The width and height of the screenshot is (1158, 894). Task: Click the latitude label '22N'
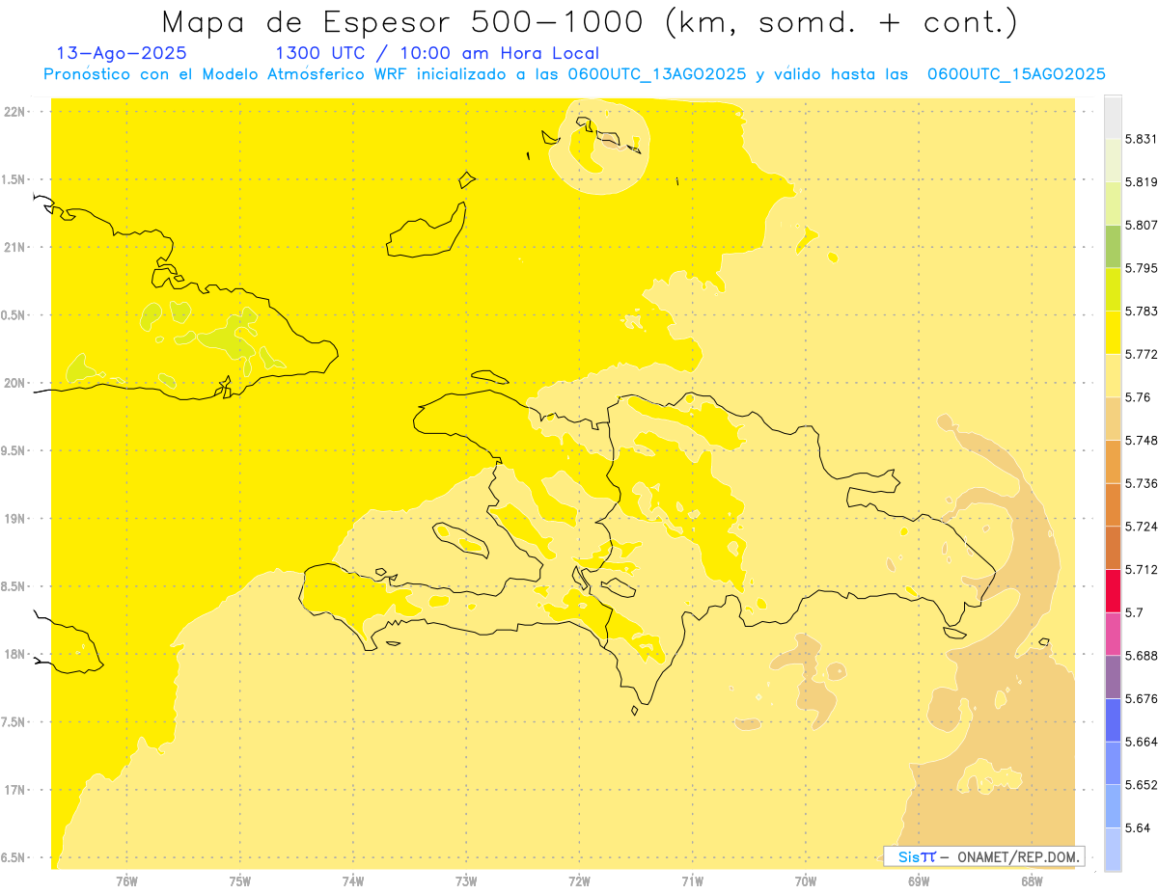14,112
